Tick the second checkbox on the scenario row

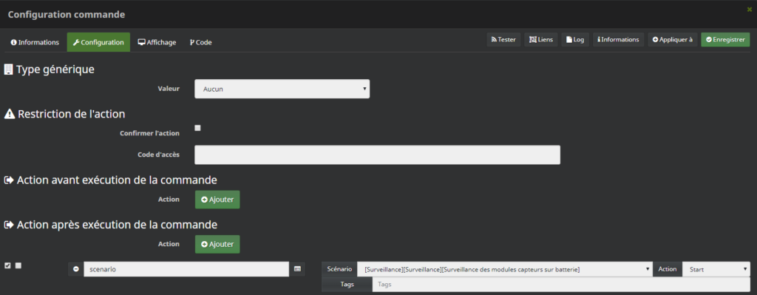(18, 265)
